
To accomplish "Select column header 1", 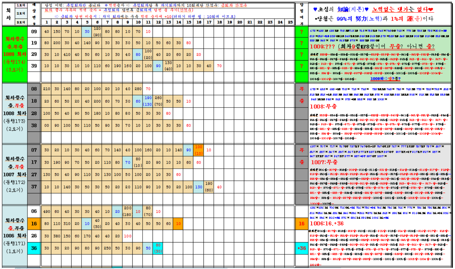I will 47,22.
